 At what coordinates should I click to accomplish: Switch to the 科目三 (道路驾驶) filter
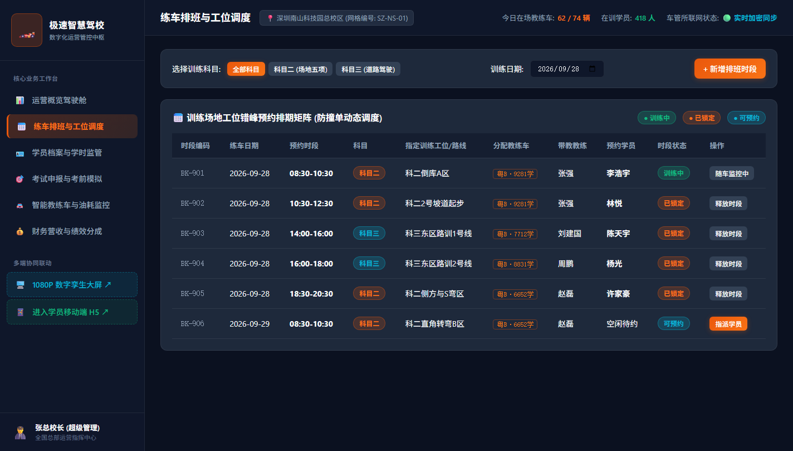(368, 69)
